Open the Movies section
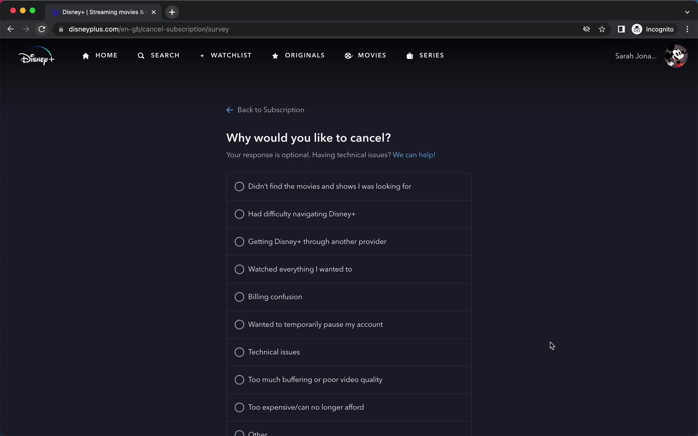The height and width of the screenshot is (436, 698). [365, 56]
